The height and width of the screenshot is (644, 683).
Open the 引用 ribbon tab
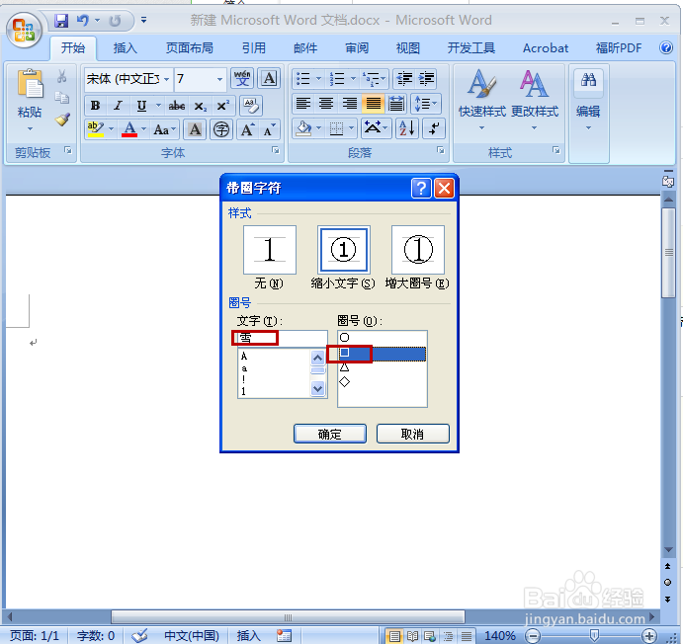pyautogui.click(x=254, y=47)
